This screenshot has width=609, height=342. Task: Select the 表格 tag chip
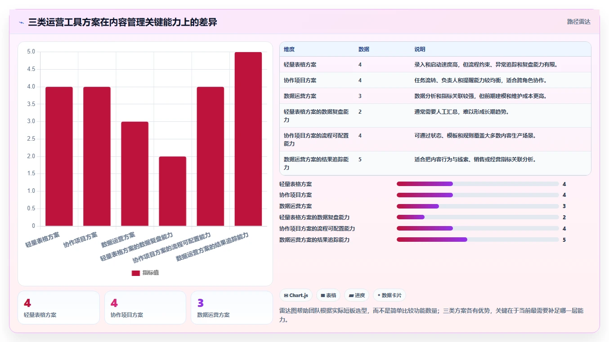click(x=328, y=295)
